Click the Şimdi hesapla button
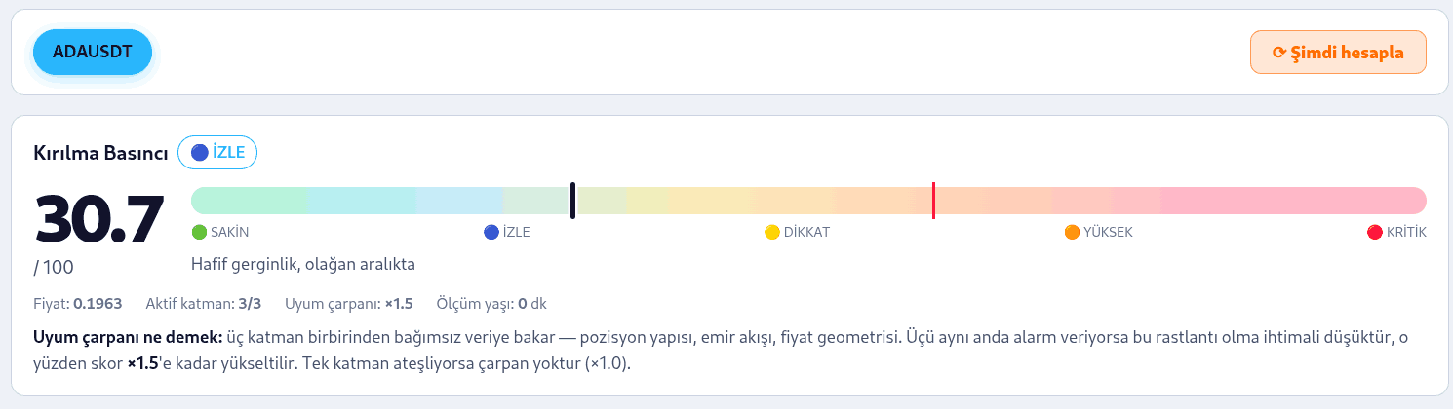The image size is (1453, 409). tap(1338, 53)
